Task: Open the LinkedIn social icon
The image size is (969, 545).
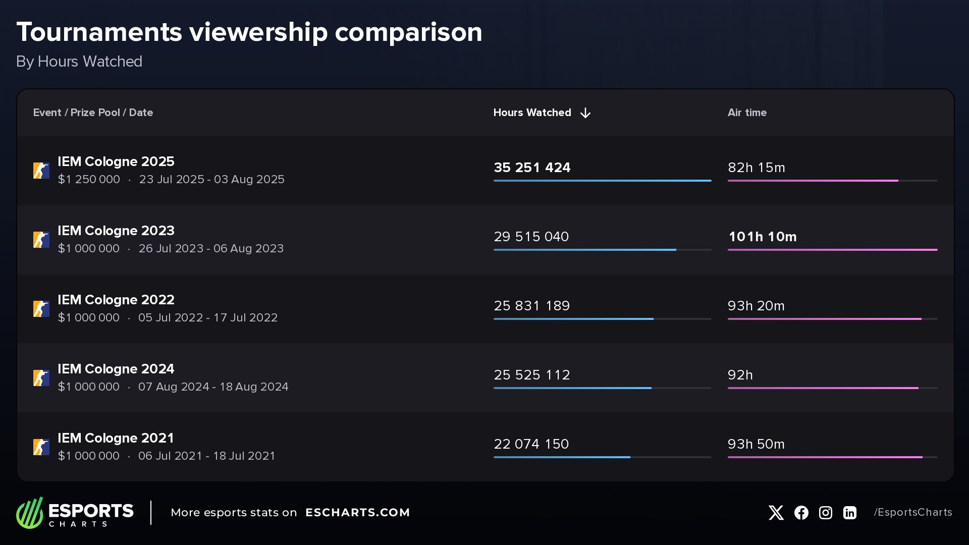Action: 850,513
